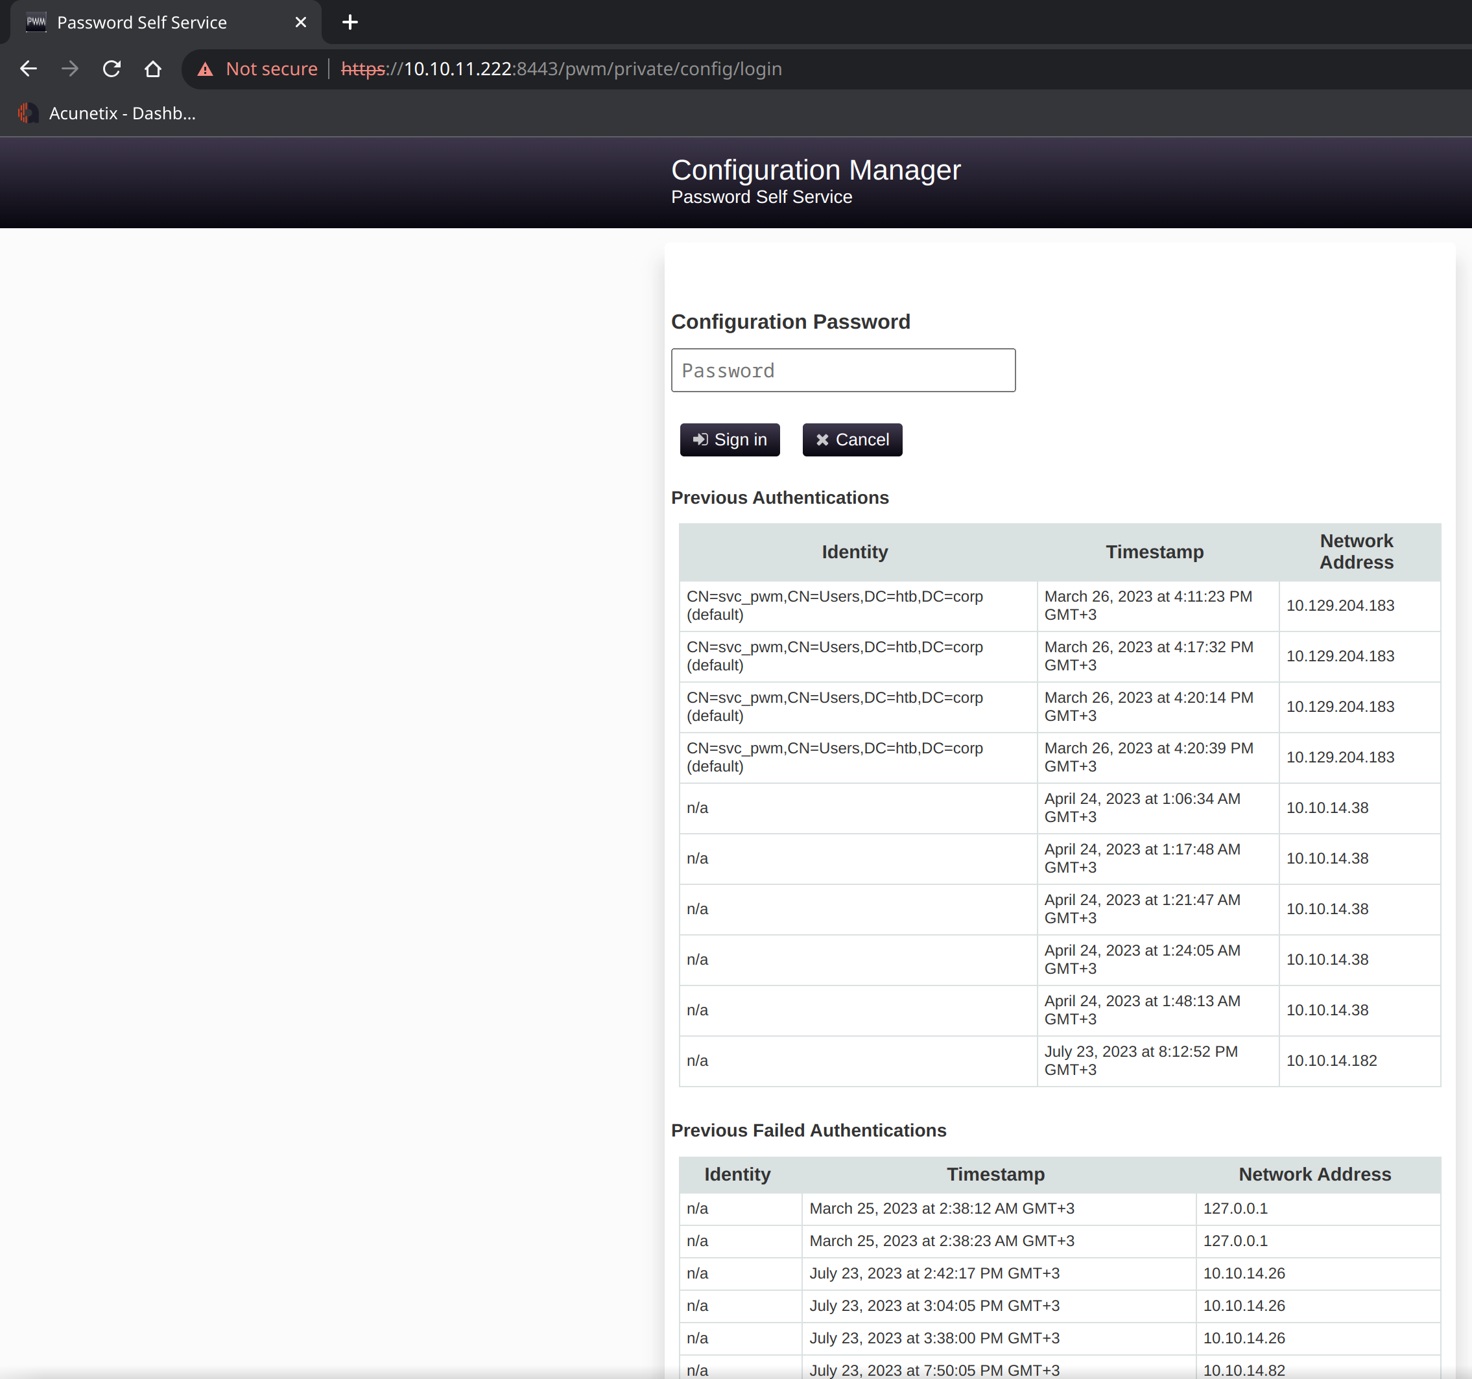Select failed timestamp July 23, 2023 at 2:42:17 PM
The width and height of the screenshot is (1472, 1379).
click(934, 1273)
